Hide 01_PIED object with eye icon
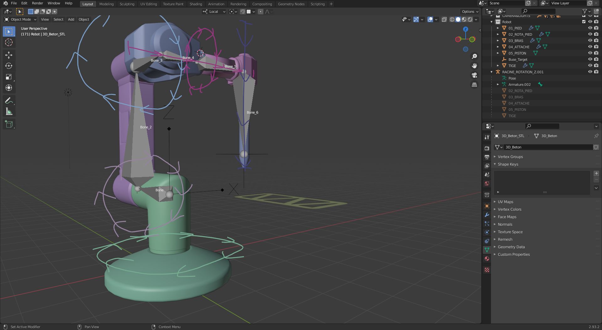 point(590,28)
